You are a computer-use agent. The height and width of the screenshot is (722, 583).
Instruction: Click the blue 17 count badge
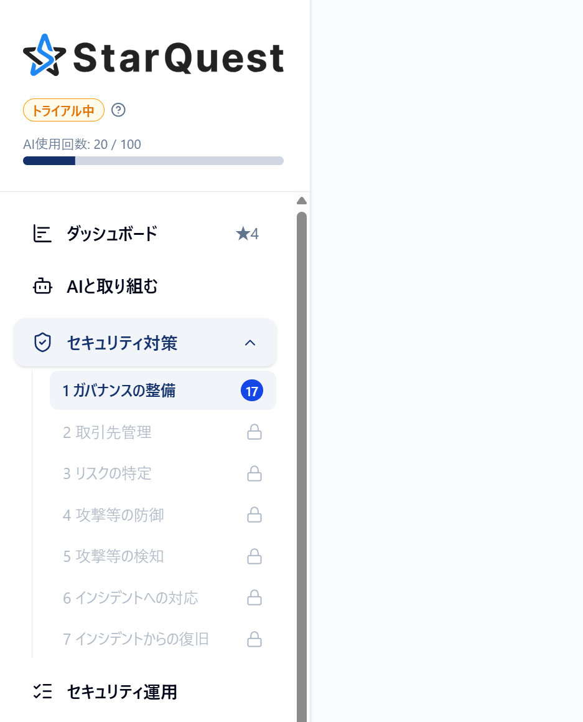(252, 391)
